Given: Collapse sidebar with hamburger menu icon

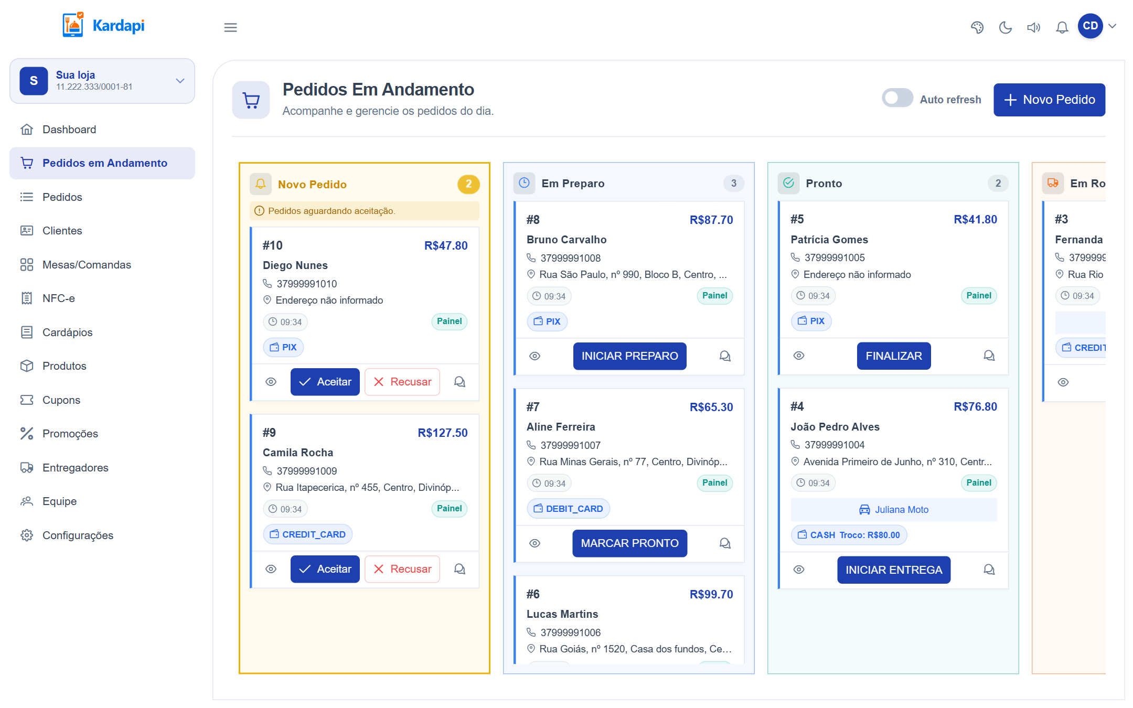Looking at the screenshot, I should click(x=230, y=27).
